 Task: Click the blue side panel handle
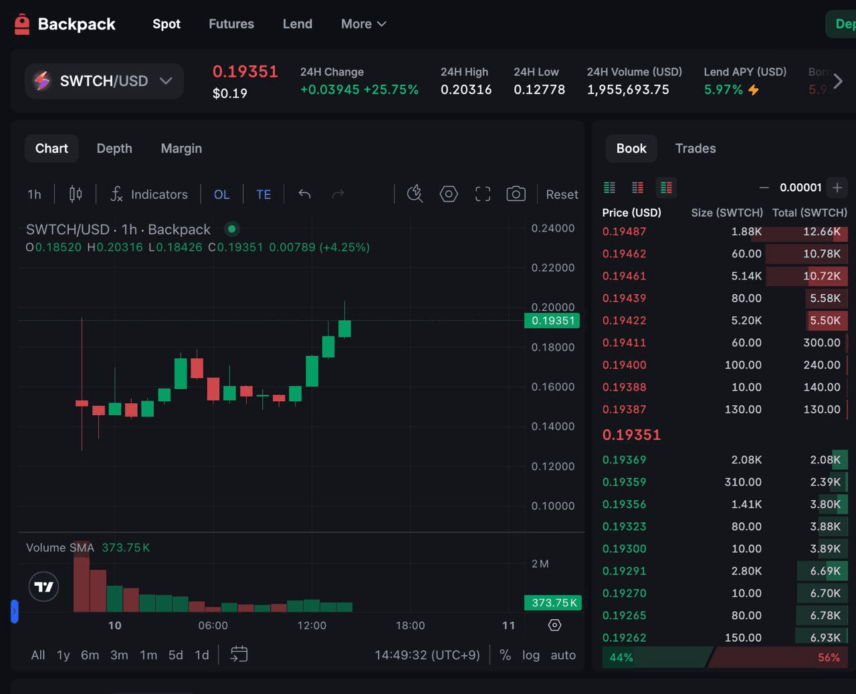(x=14, y=611)
